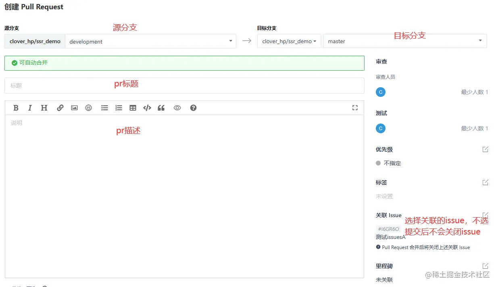Click the 测试issuesA issue title
This screenshot has width=498, height=287.
point(390,237)
